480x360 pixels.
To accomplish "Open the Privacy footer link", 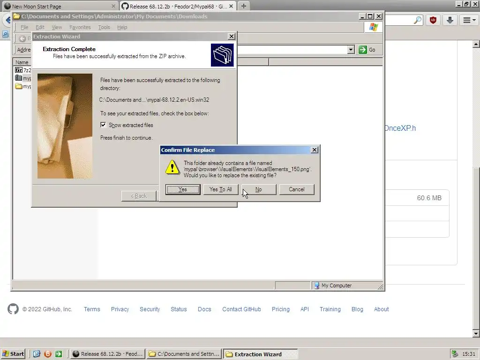I will click(x=120, y=309).
